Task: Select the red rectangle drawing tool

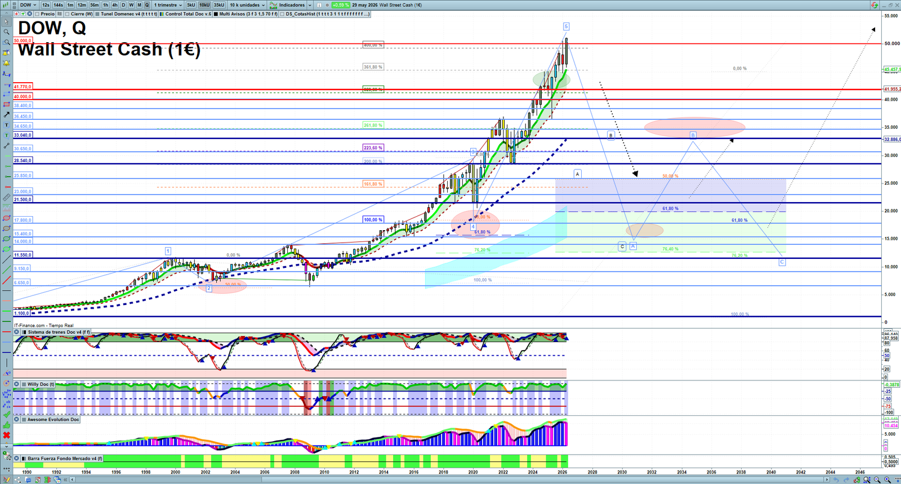Action: click(x=6, y=105)
